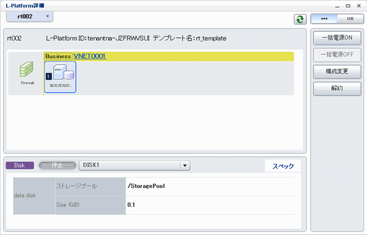Click the purple Disk label
The height and width of the screenshot is (235, 367).
[x=20, y=165]
